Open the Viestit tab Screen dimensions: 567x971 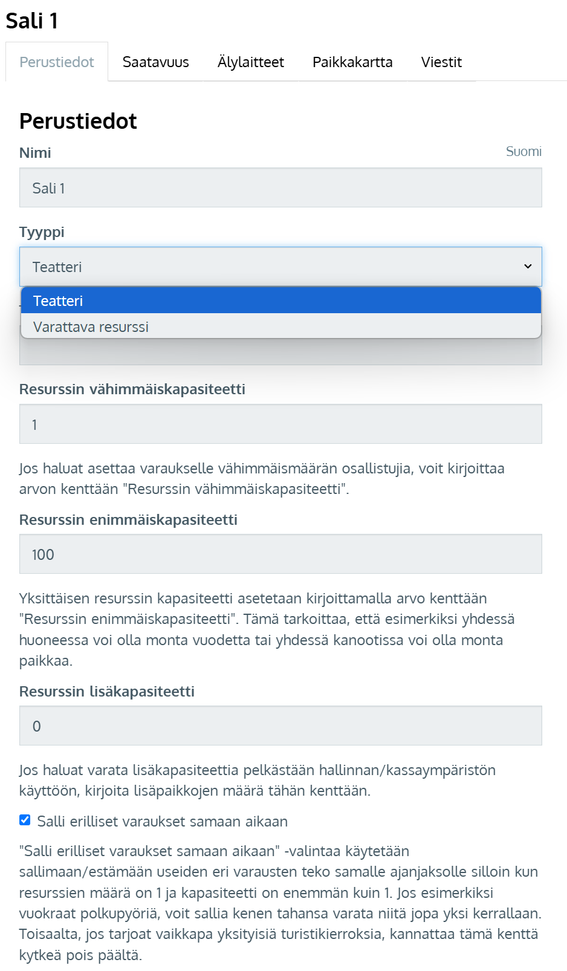(441, 62)
